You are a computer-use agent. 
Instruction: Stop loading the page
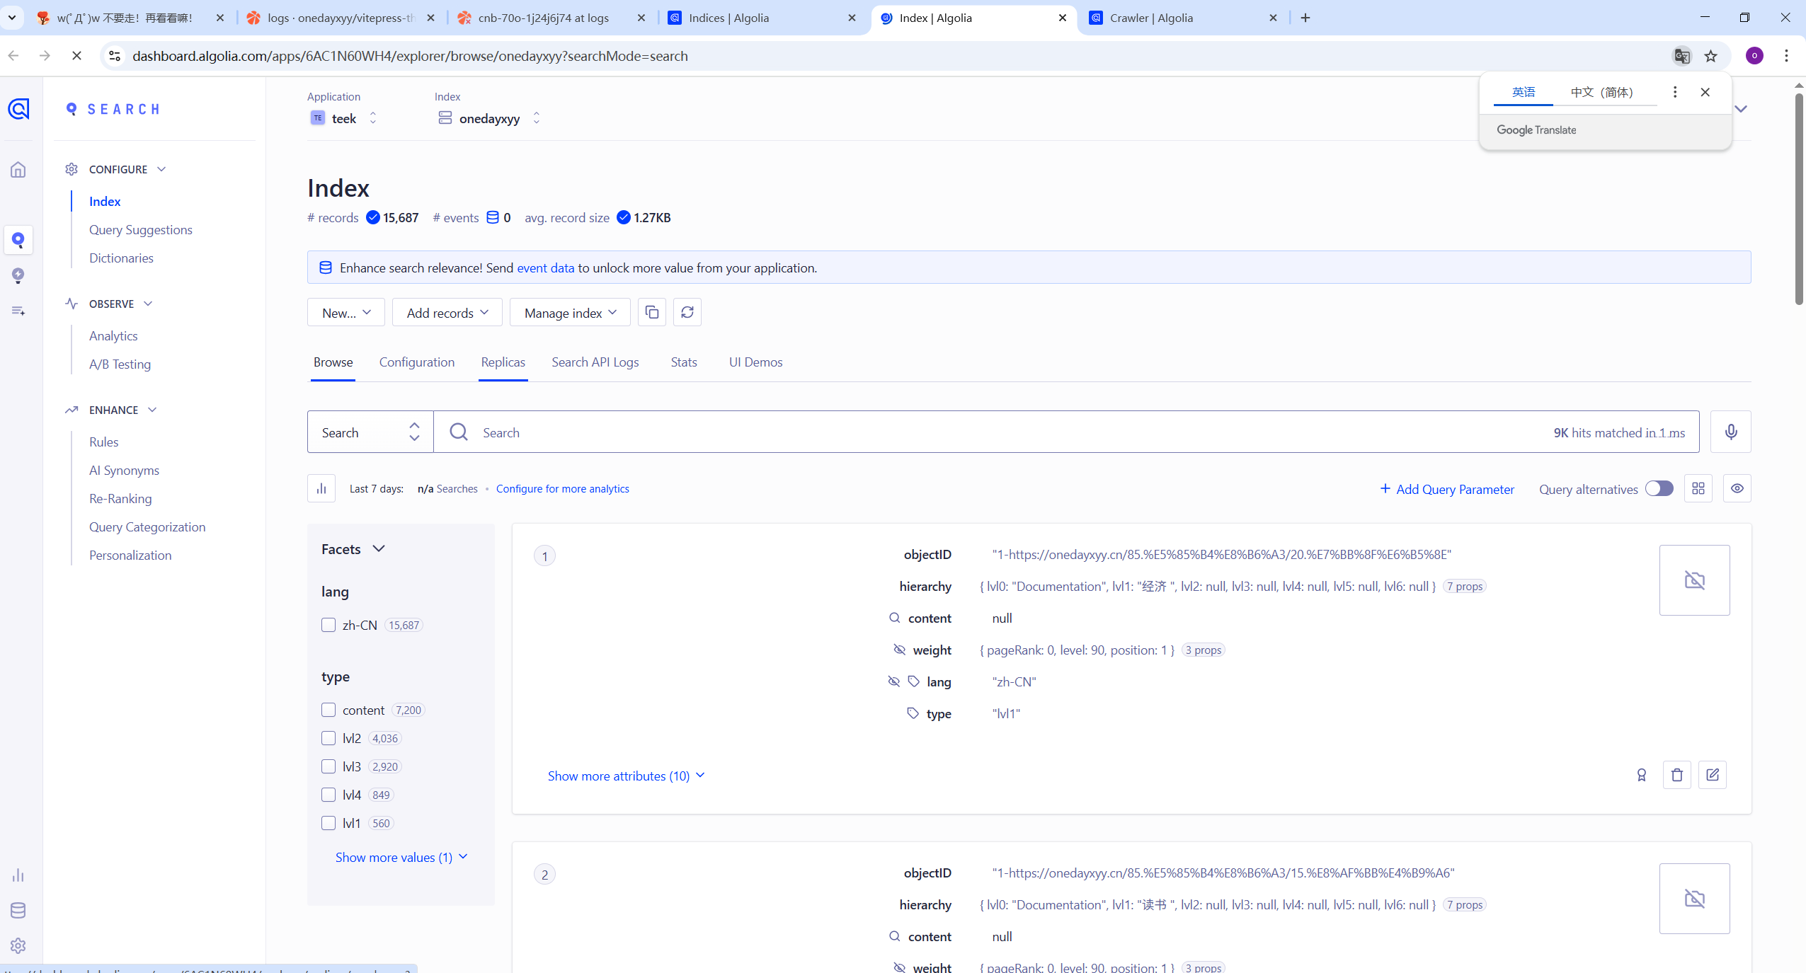point(76,56)
